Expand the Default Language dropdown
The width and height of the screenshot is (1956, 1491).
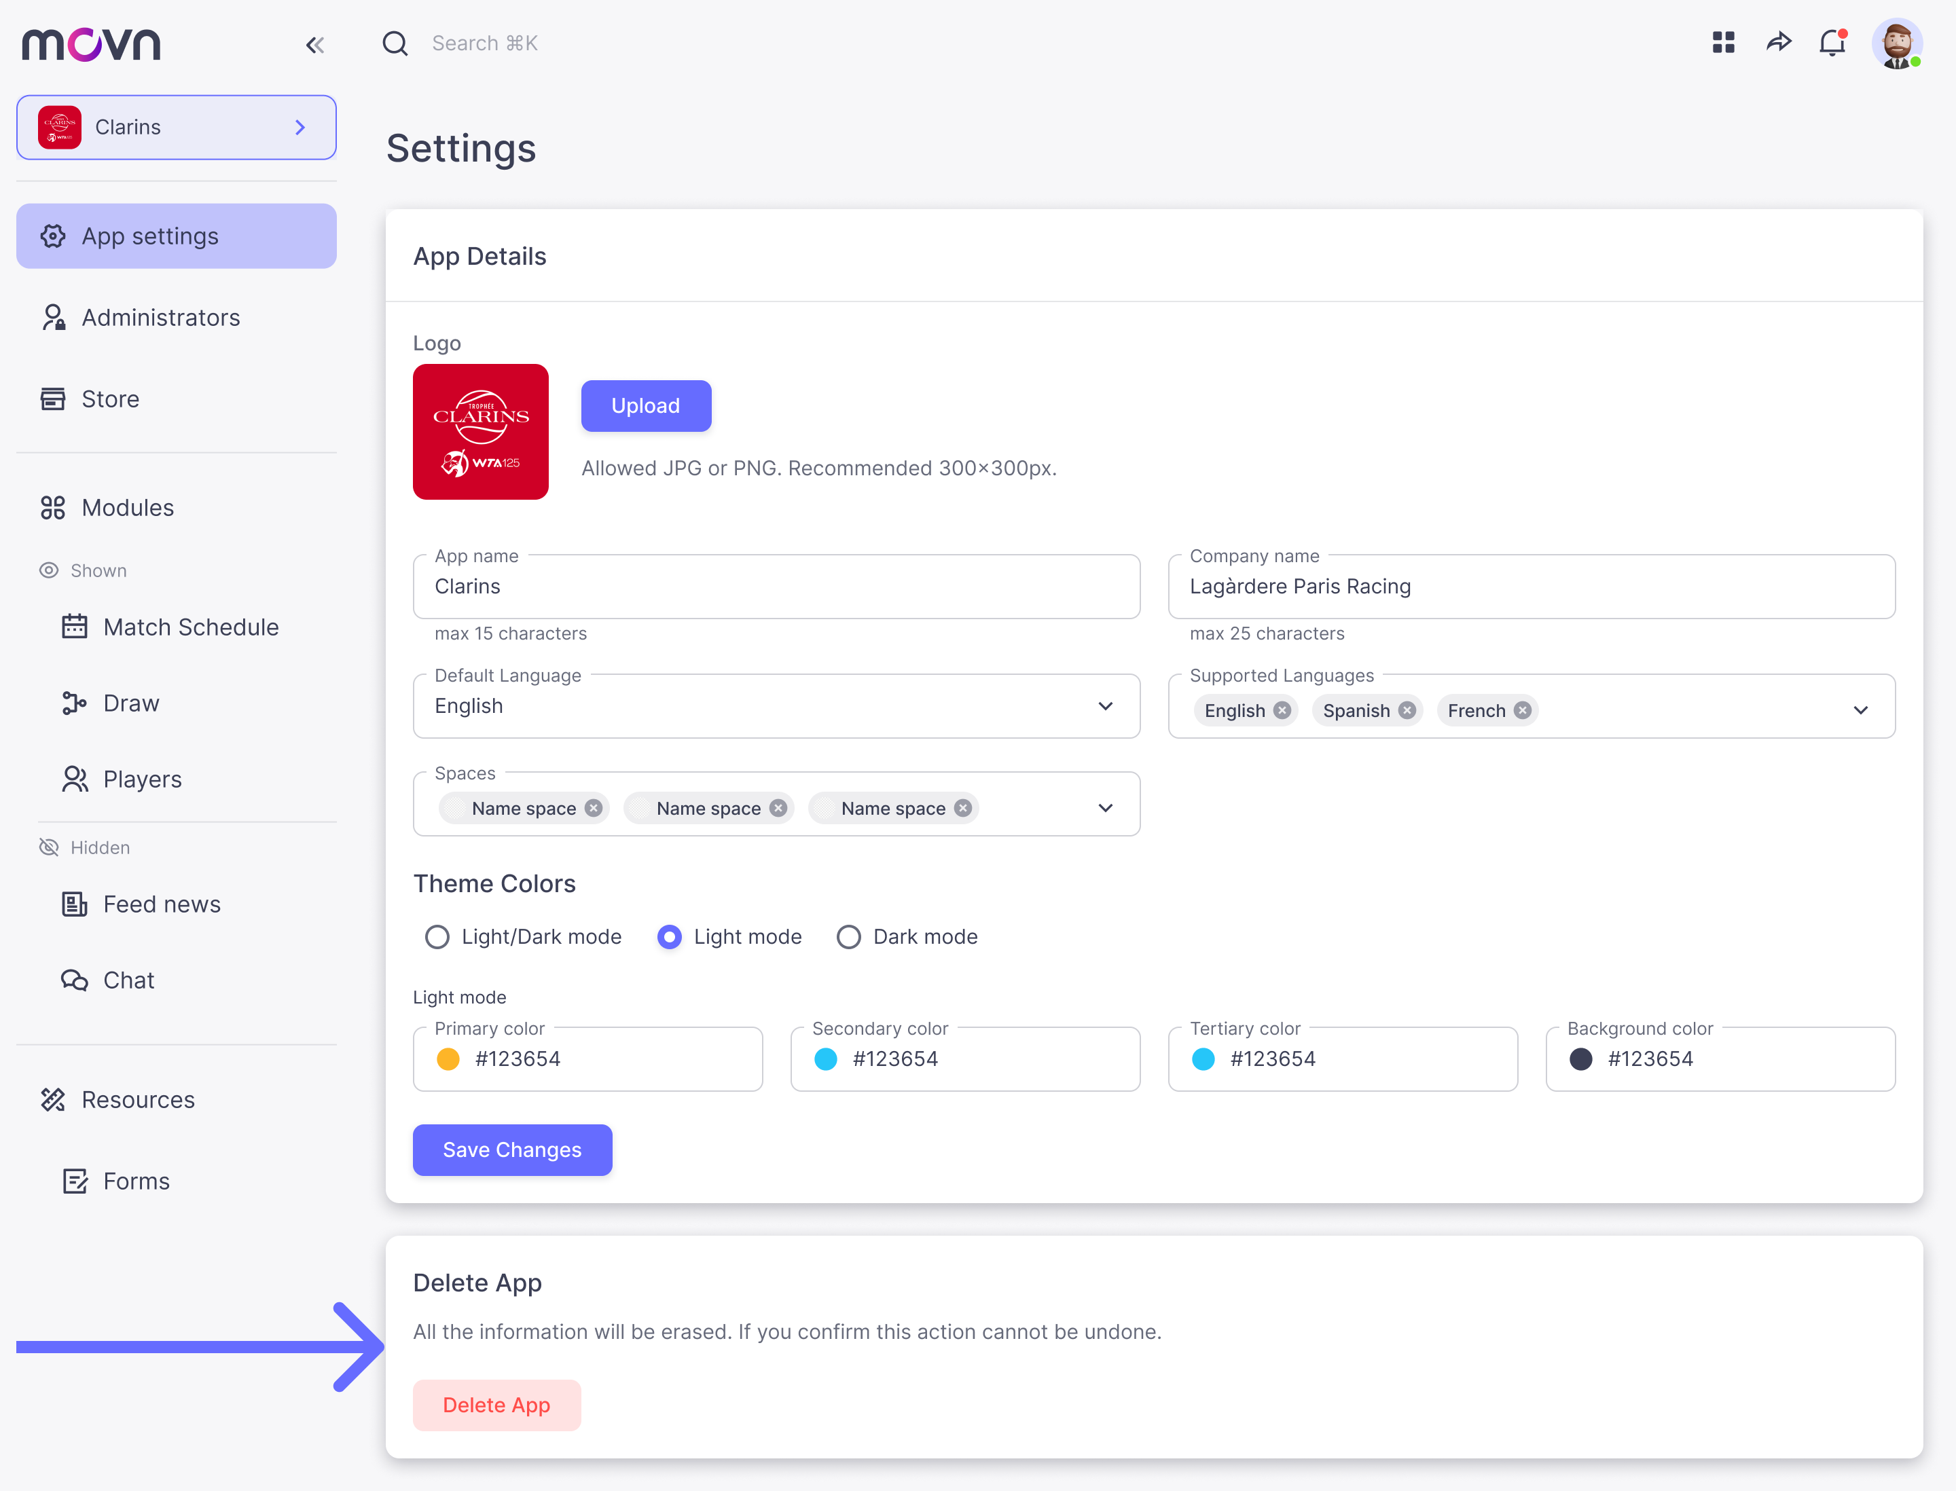click(x=1106, y=706)
